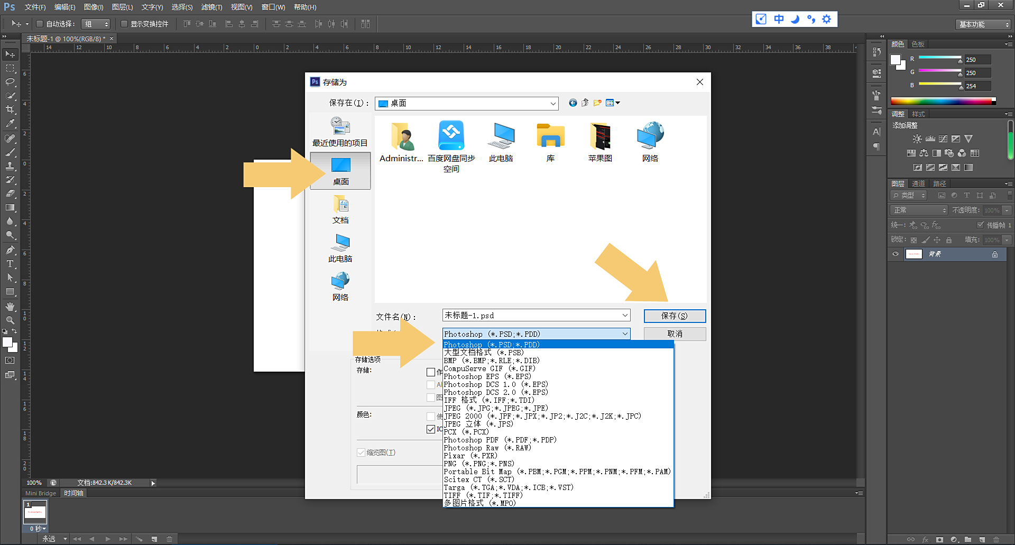This screenshot has height=545, width=1015.
Task: Choose TIFF (*.TIF;*.TIFF) format
Action: pos(558,495)
